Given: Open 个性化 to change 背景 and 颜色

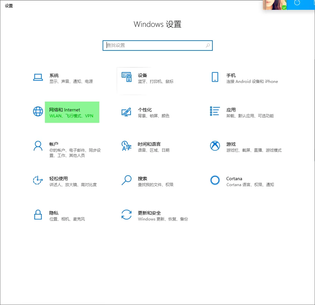Looking at the screenshot, I should coord(127,111).
